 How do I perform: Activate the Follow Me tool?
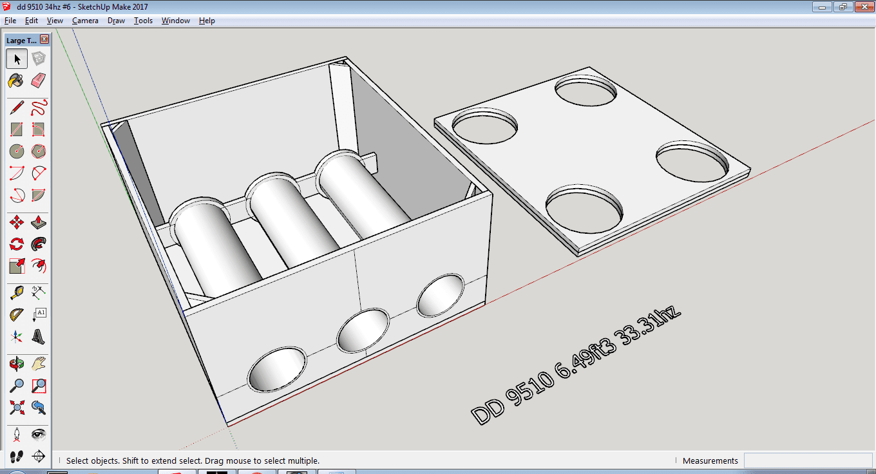[x=39, y=244]
